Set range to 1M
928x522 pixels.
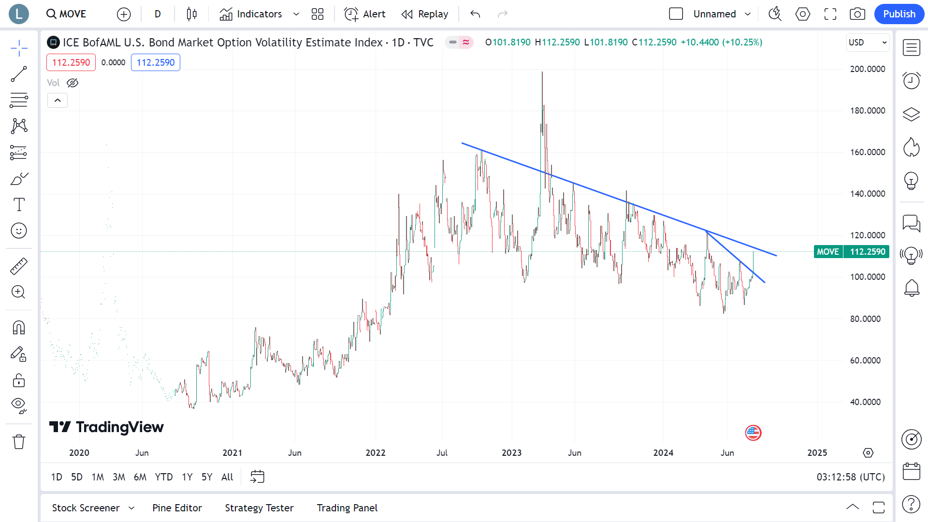coord(98,477)
